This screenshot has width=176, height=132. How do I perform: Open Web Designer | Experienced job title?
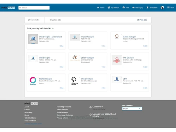point(50,37)
